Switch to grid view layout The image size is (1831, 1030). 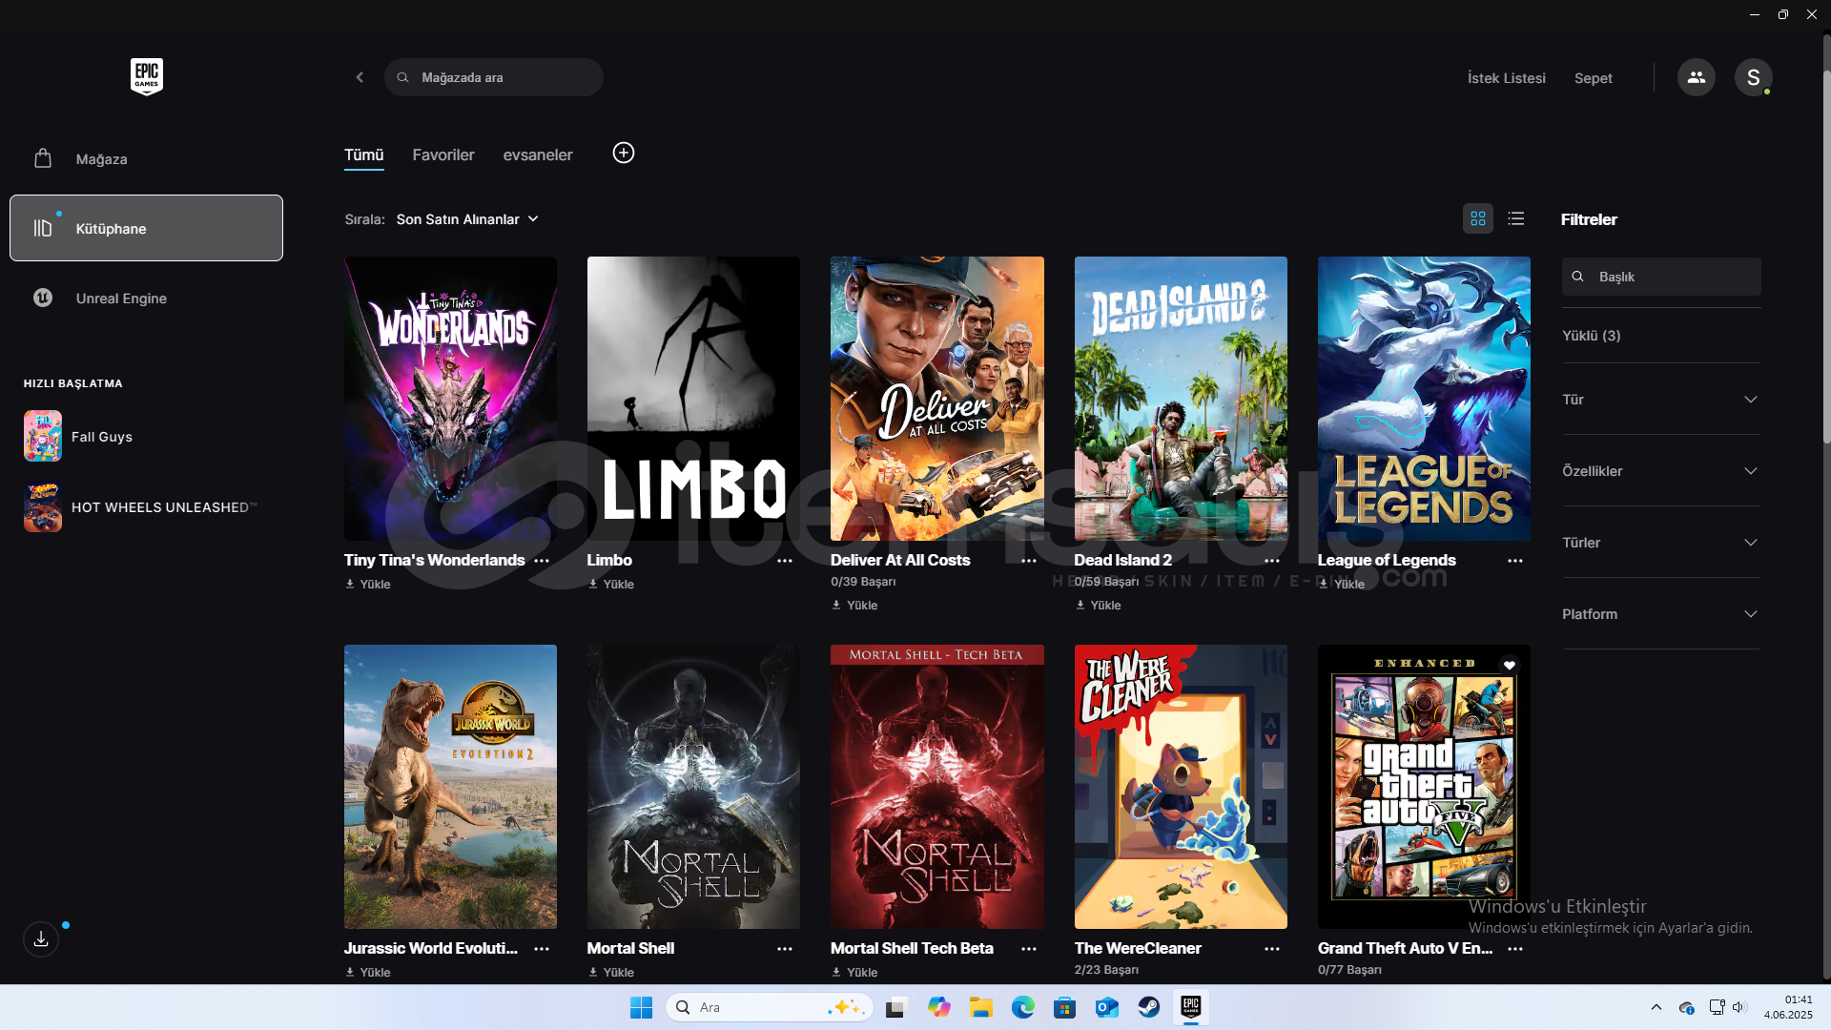point(1477,218)
